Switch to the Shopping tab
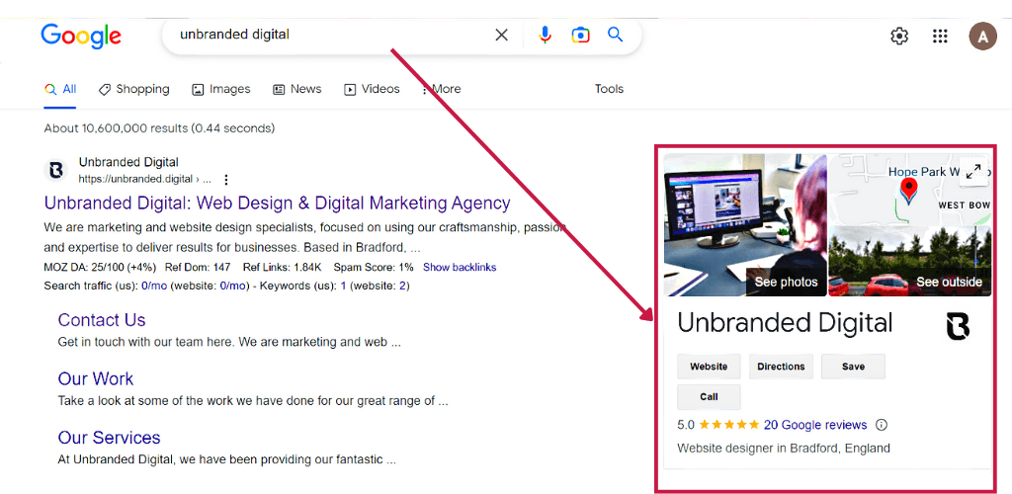This screenshot has height=494, width=1012. (x=134, y=89)
